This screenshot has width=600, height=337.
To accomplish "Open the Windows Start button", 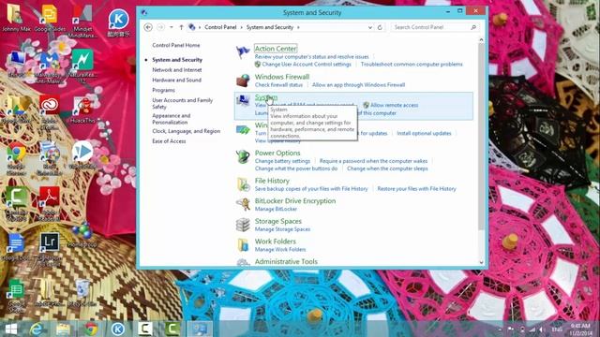I will 11,329.
